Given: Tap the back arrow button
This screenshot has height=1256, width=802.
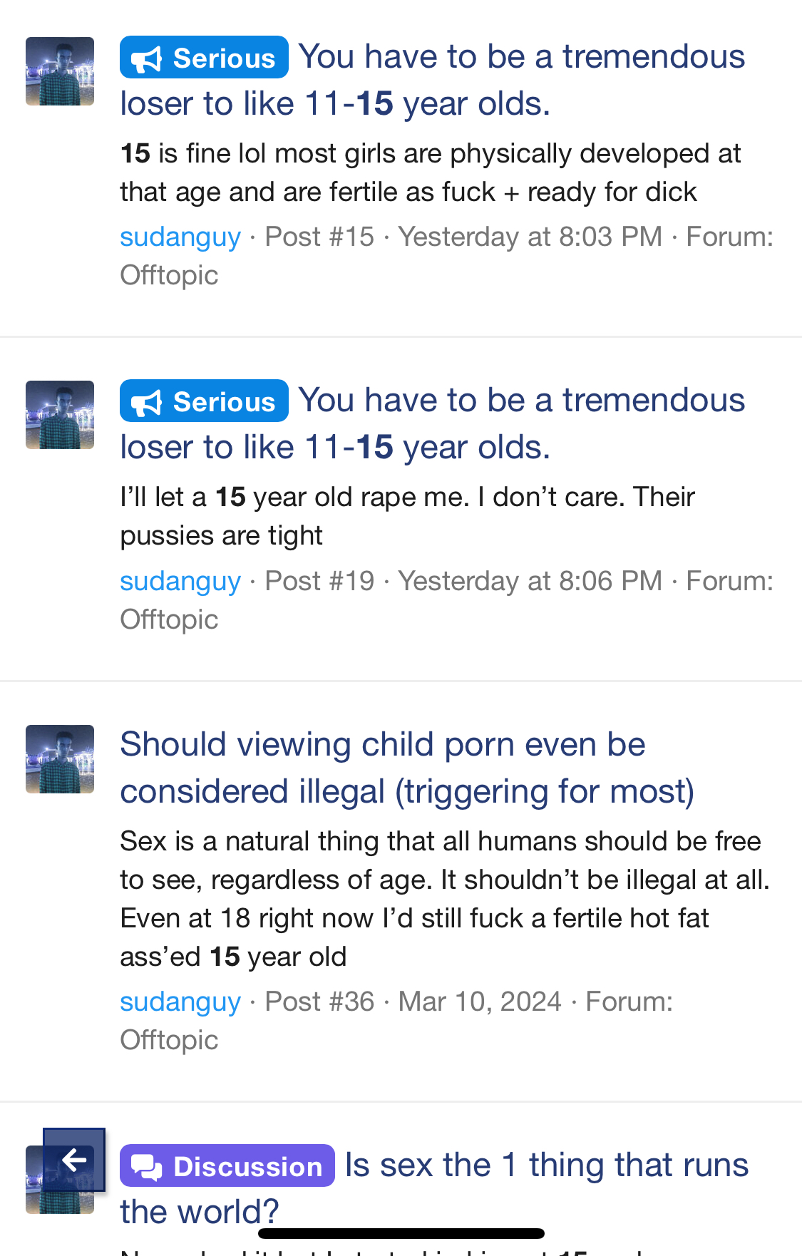Looking at the screenshot, I should (x=73, y=1160).
